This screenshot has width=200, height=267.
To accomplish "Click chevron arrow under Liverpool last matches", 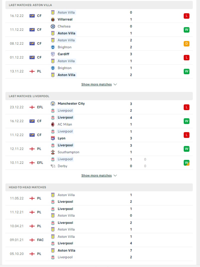I will point(115,176).
